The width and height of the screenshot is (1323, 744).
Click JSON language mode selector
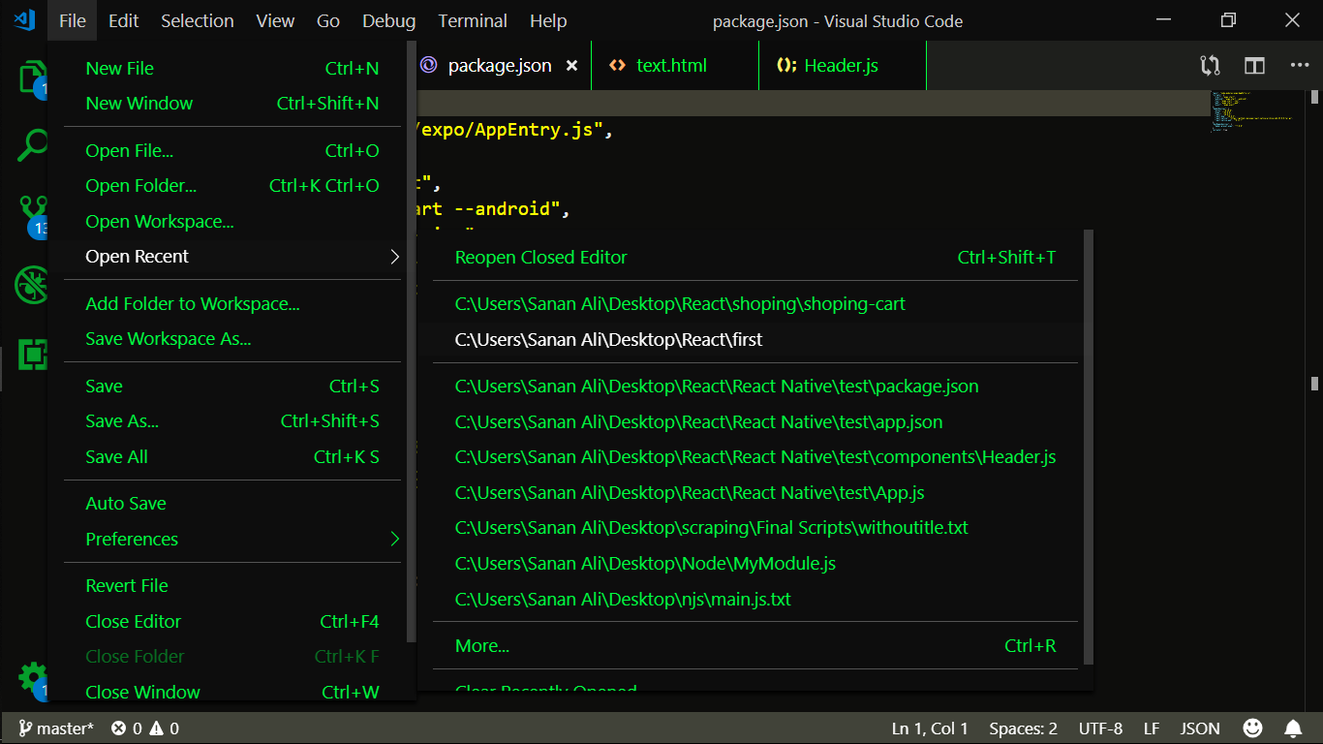click(x=1200, y=728)
